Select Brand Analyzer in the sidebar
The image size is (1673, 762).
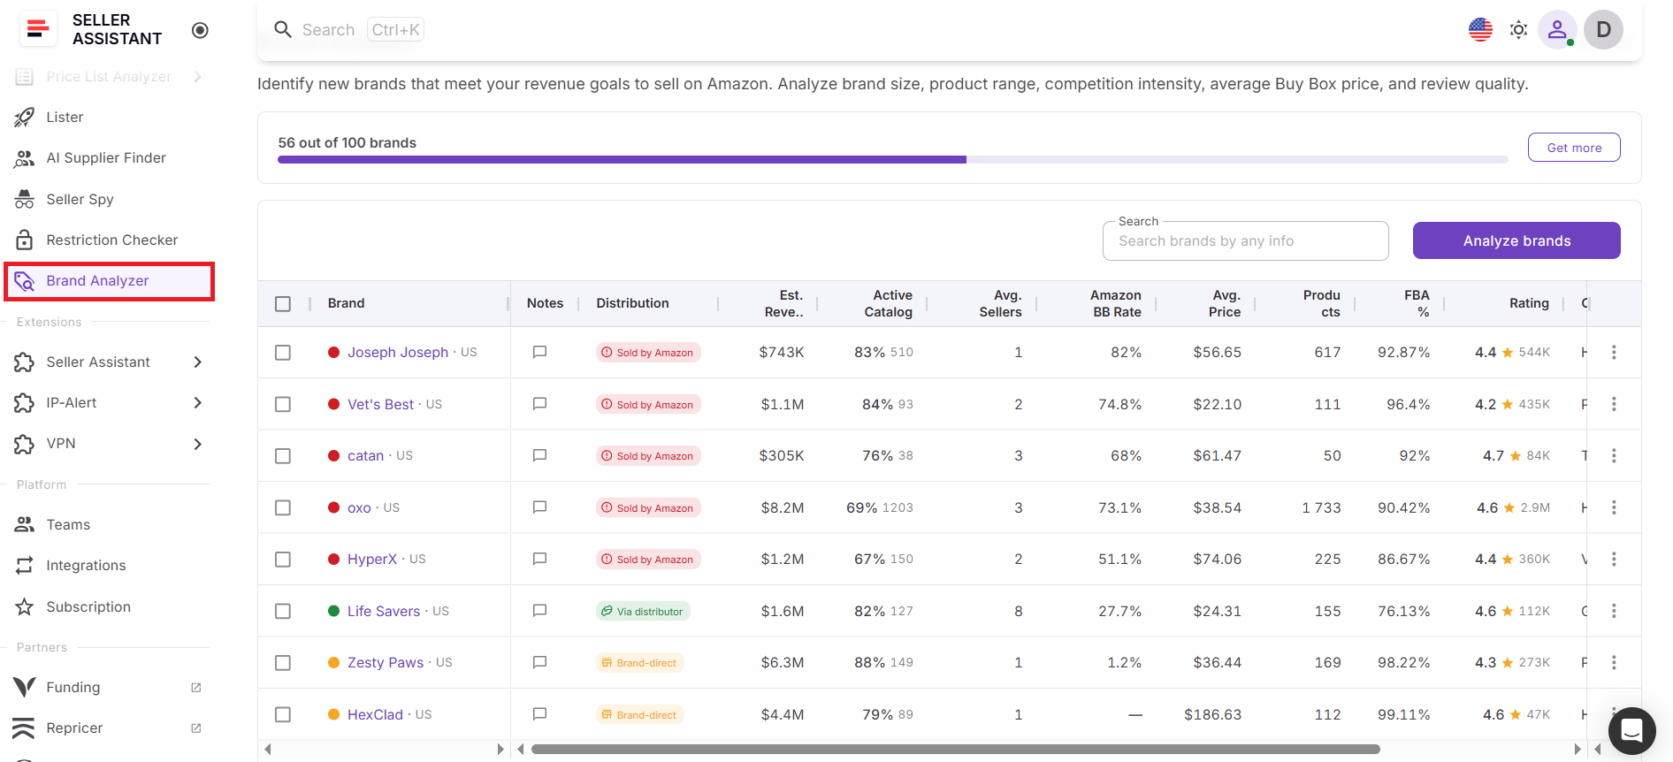pos(110,281)
